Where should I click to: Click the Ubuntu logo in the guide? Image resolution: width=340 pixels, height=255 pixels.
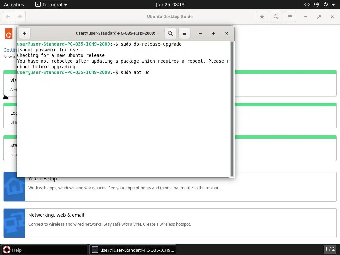(9, 34)
